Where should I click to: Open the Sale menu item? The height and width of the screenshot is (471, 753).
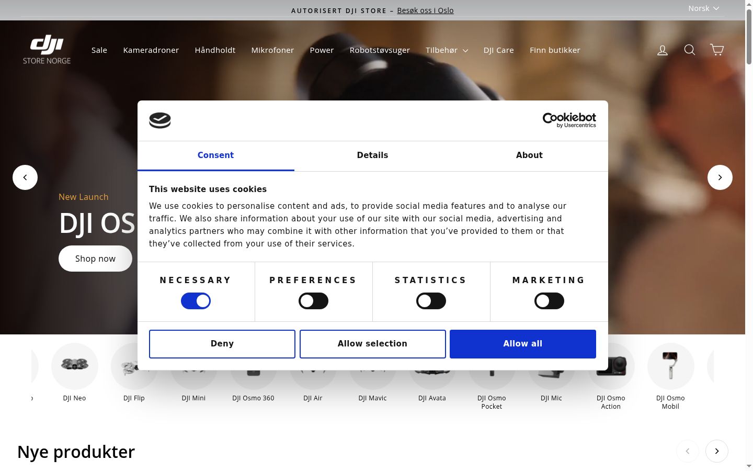pos(99,50)
